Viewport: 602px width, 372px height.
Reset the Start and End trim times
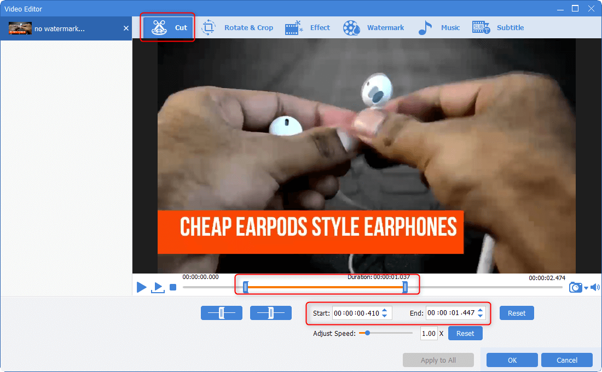coord(516,313)
